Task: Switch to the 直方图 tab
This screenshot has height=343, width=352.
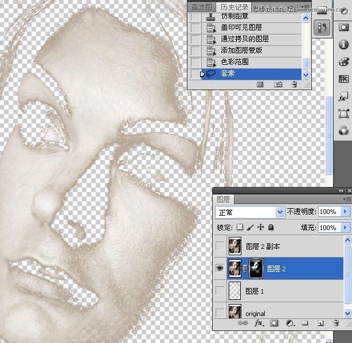Action: (x=201, y=7)
